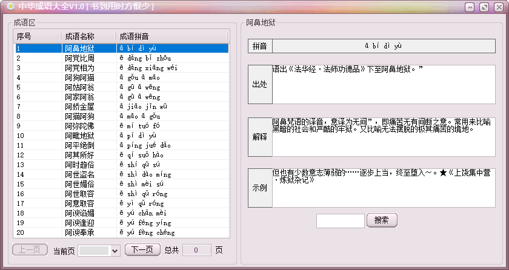
Task: Click the 搜索 button
Action: click(382, 220)
